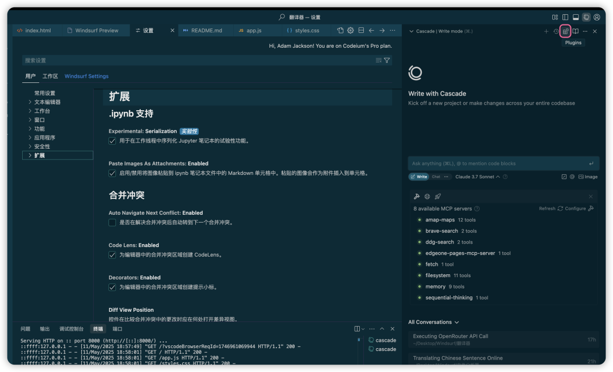
Task: Select the 工作区 settings scope tab
Action: click(50, 76)
